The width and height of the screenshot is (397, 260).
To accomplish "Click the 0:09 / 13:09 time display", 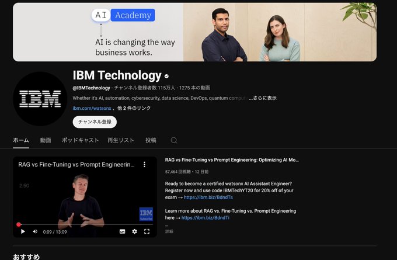I will pos(55,232).
